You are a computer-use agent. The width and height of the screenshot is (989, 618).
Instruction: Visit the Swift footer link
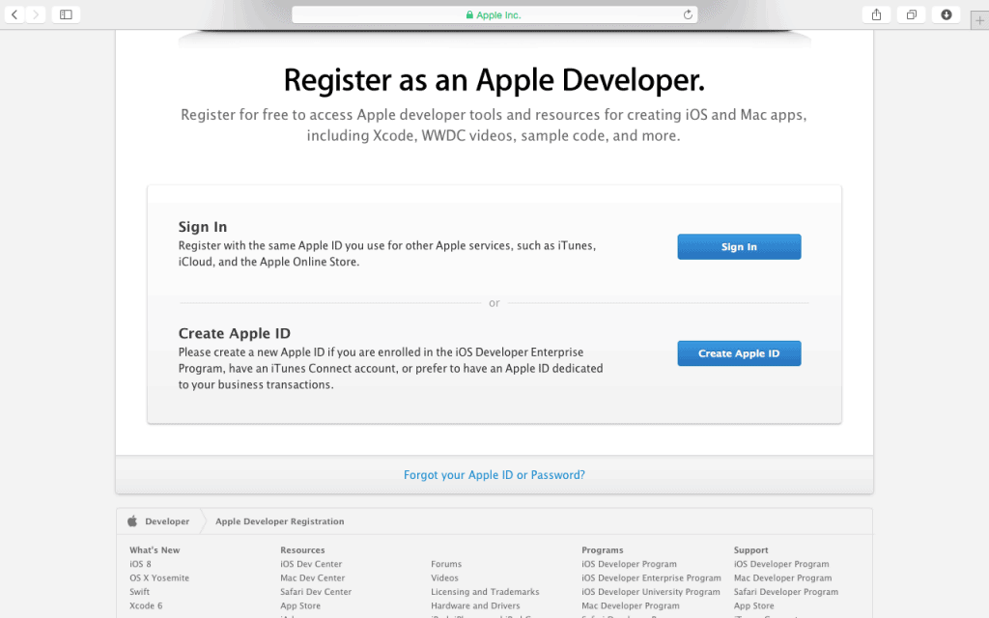[139, 592]
